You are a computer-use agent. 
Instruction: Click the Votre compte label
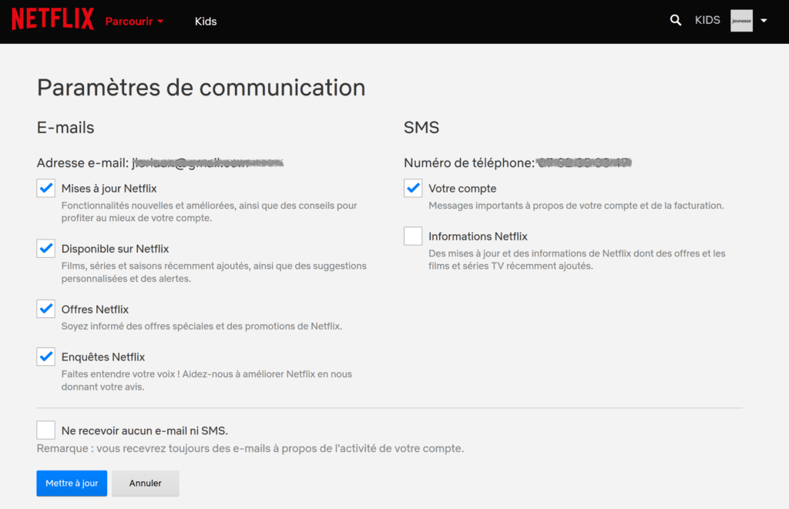tap(462, 189)
